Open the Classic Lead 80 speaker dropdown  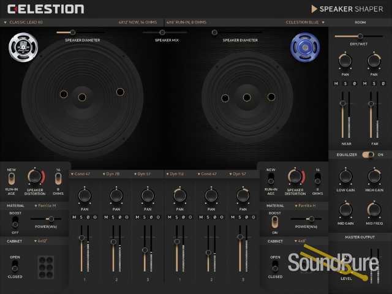(24, 22)
